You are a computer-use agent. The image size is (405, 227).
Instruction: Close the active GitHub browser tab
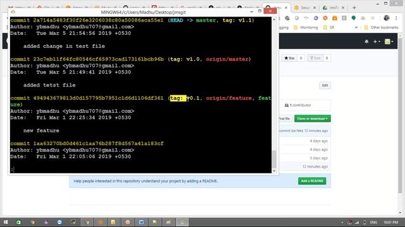(286, 8)
